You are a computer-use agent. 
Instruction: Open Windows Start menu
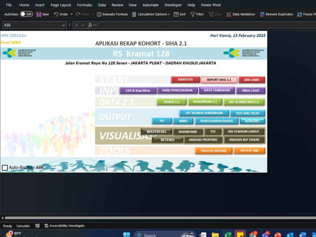127,235
